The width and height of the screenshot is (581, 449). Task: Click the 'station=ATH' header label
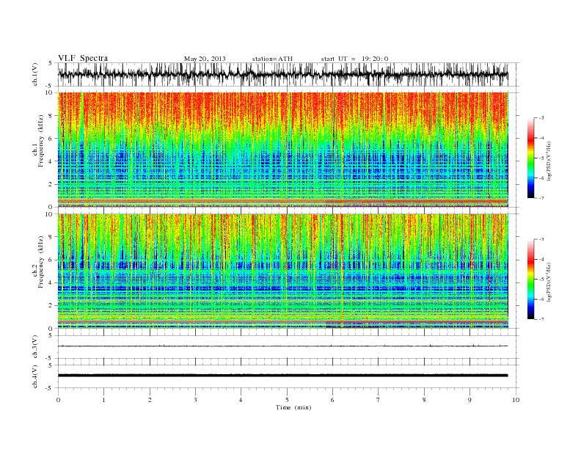coord(272,59)
